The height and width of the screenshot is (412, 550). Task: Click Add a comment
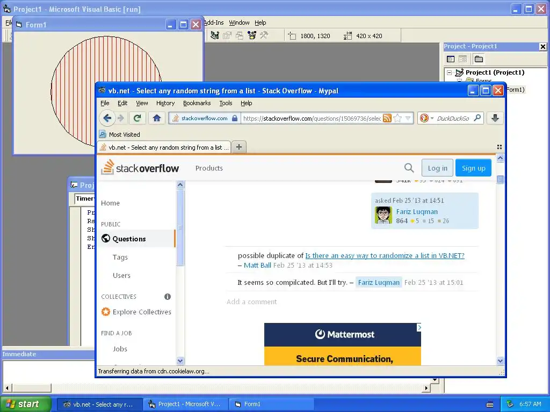tap(251, 301)
